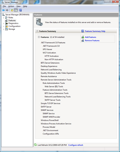Viewport: 120px width, 152px height.
Task: Click the 'Remote Assistance' entry
Action: click(49, 76)
